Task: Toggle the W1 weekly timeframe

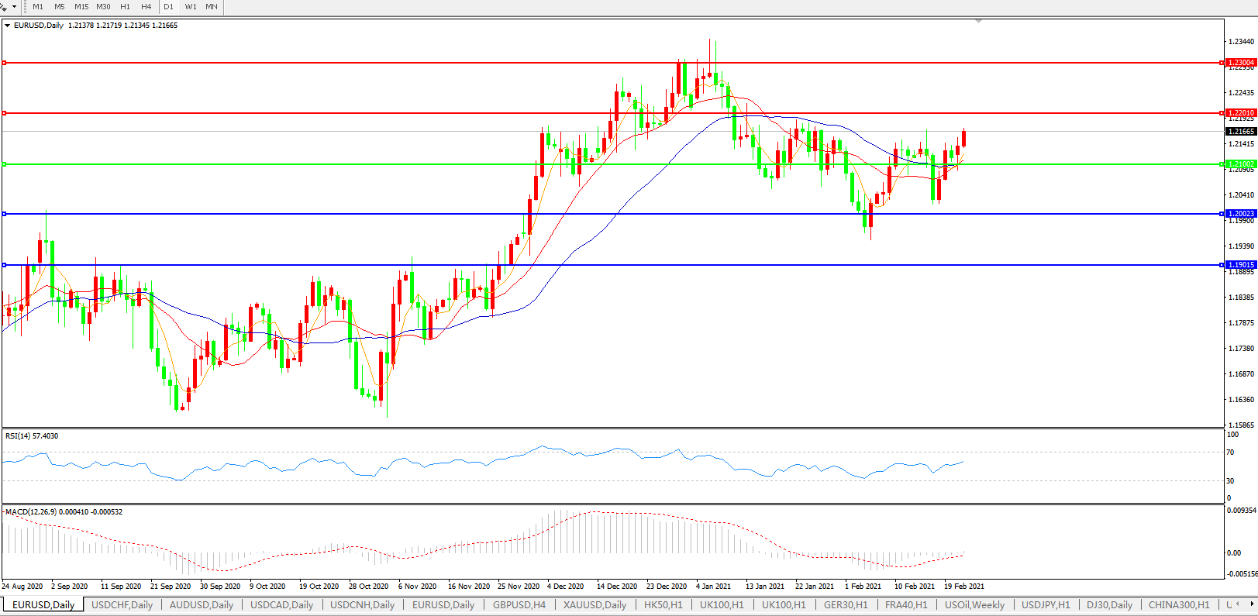Action: 191,7
